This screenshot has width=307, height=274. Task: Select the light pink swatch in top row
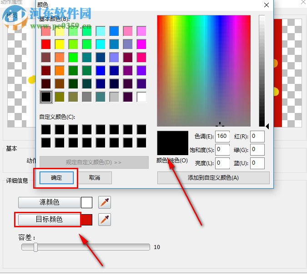point(128,31)
